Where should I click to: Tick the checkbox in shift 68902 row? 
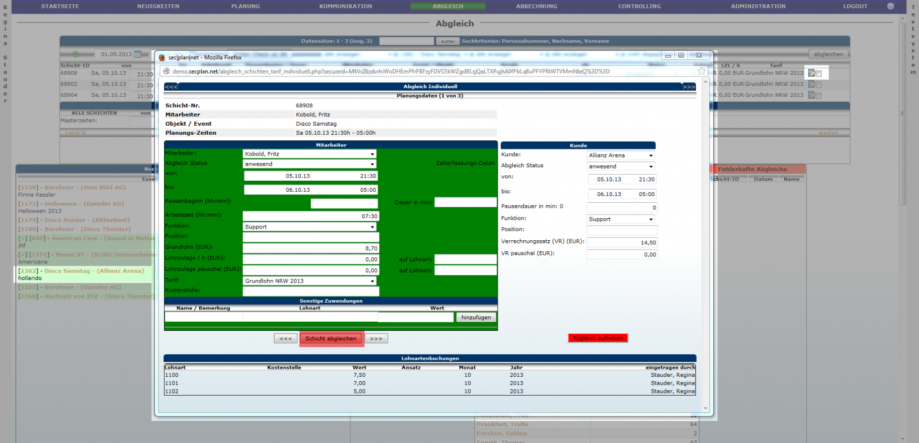click(819, 85)
